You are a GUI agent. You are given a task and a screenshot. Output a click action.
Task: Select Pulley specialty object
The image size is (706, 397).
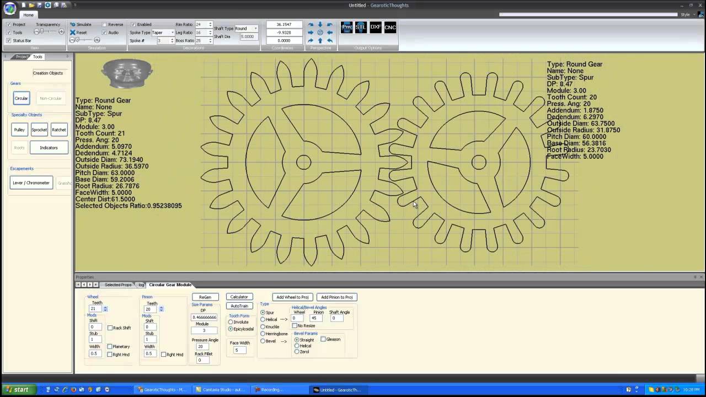[19, 130]
